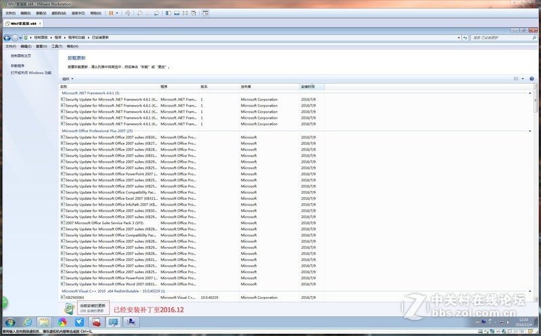Screen dimensions: 541x336
Task: Open Windows Explorer folder icon in the taskbar
Action: (x=44, y=323)
